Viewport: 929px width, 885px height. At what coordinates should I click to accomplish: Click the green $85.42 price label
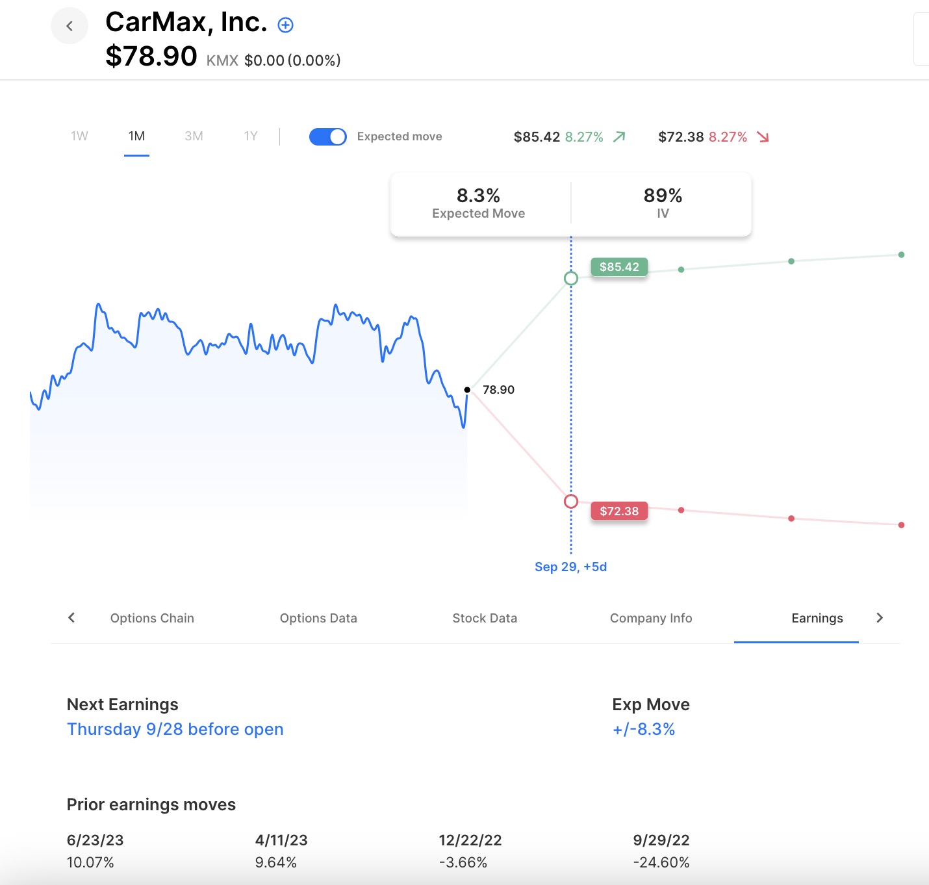coord(619,267)
